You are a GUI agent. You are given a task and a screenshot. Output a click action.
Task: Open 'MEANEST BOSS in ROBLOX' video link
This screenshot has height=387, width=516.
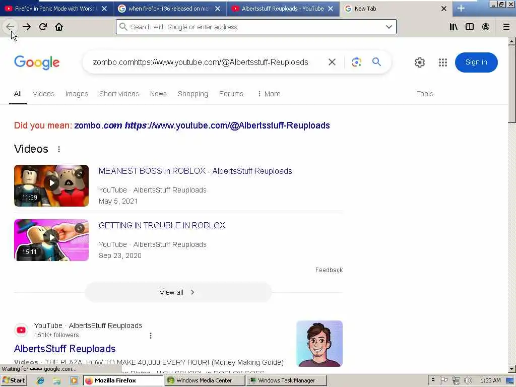tap(195, 171)
